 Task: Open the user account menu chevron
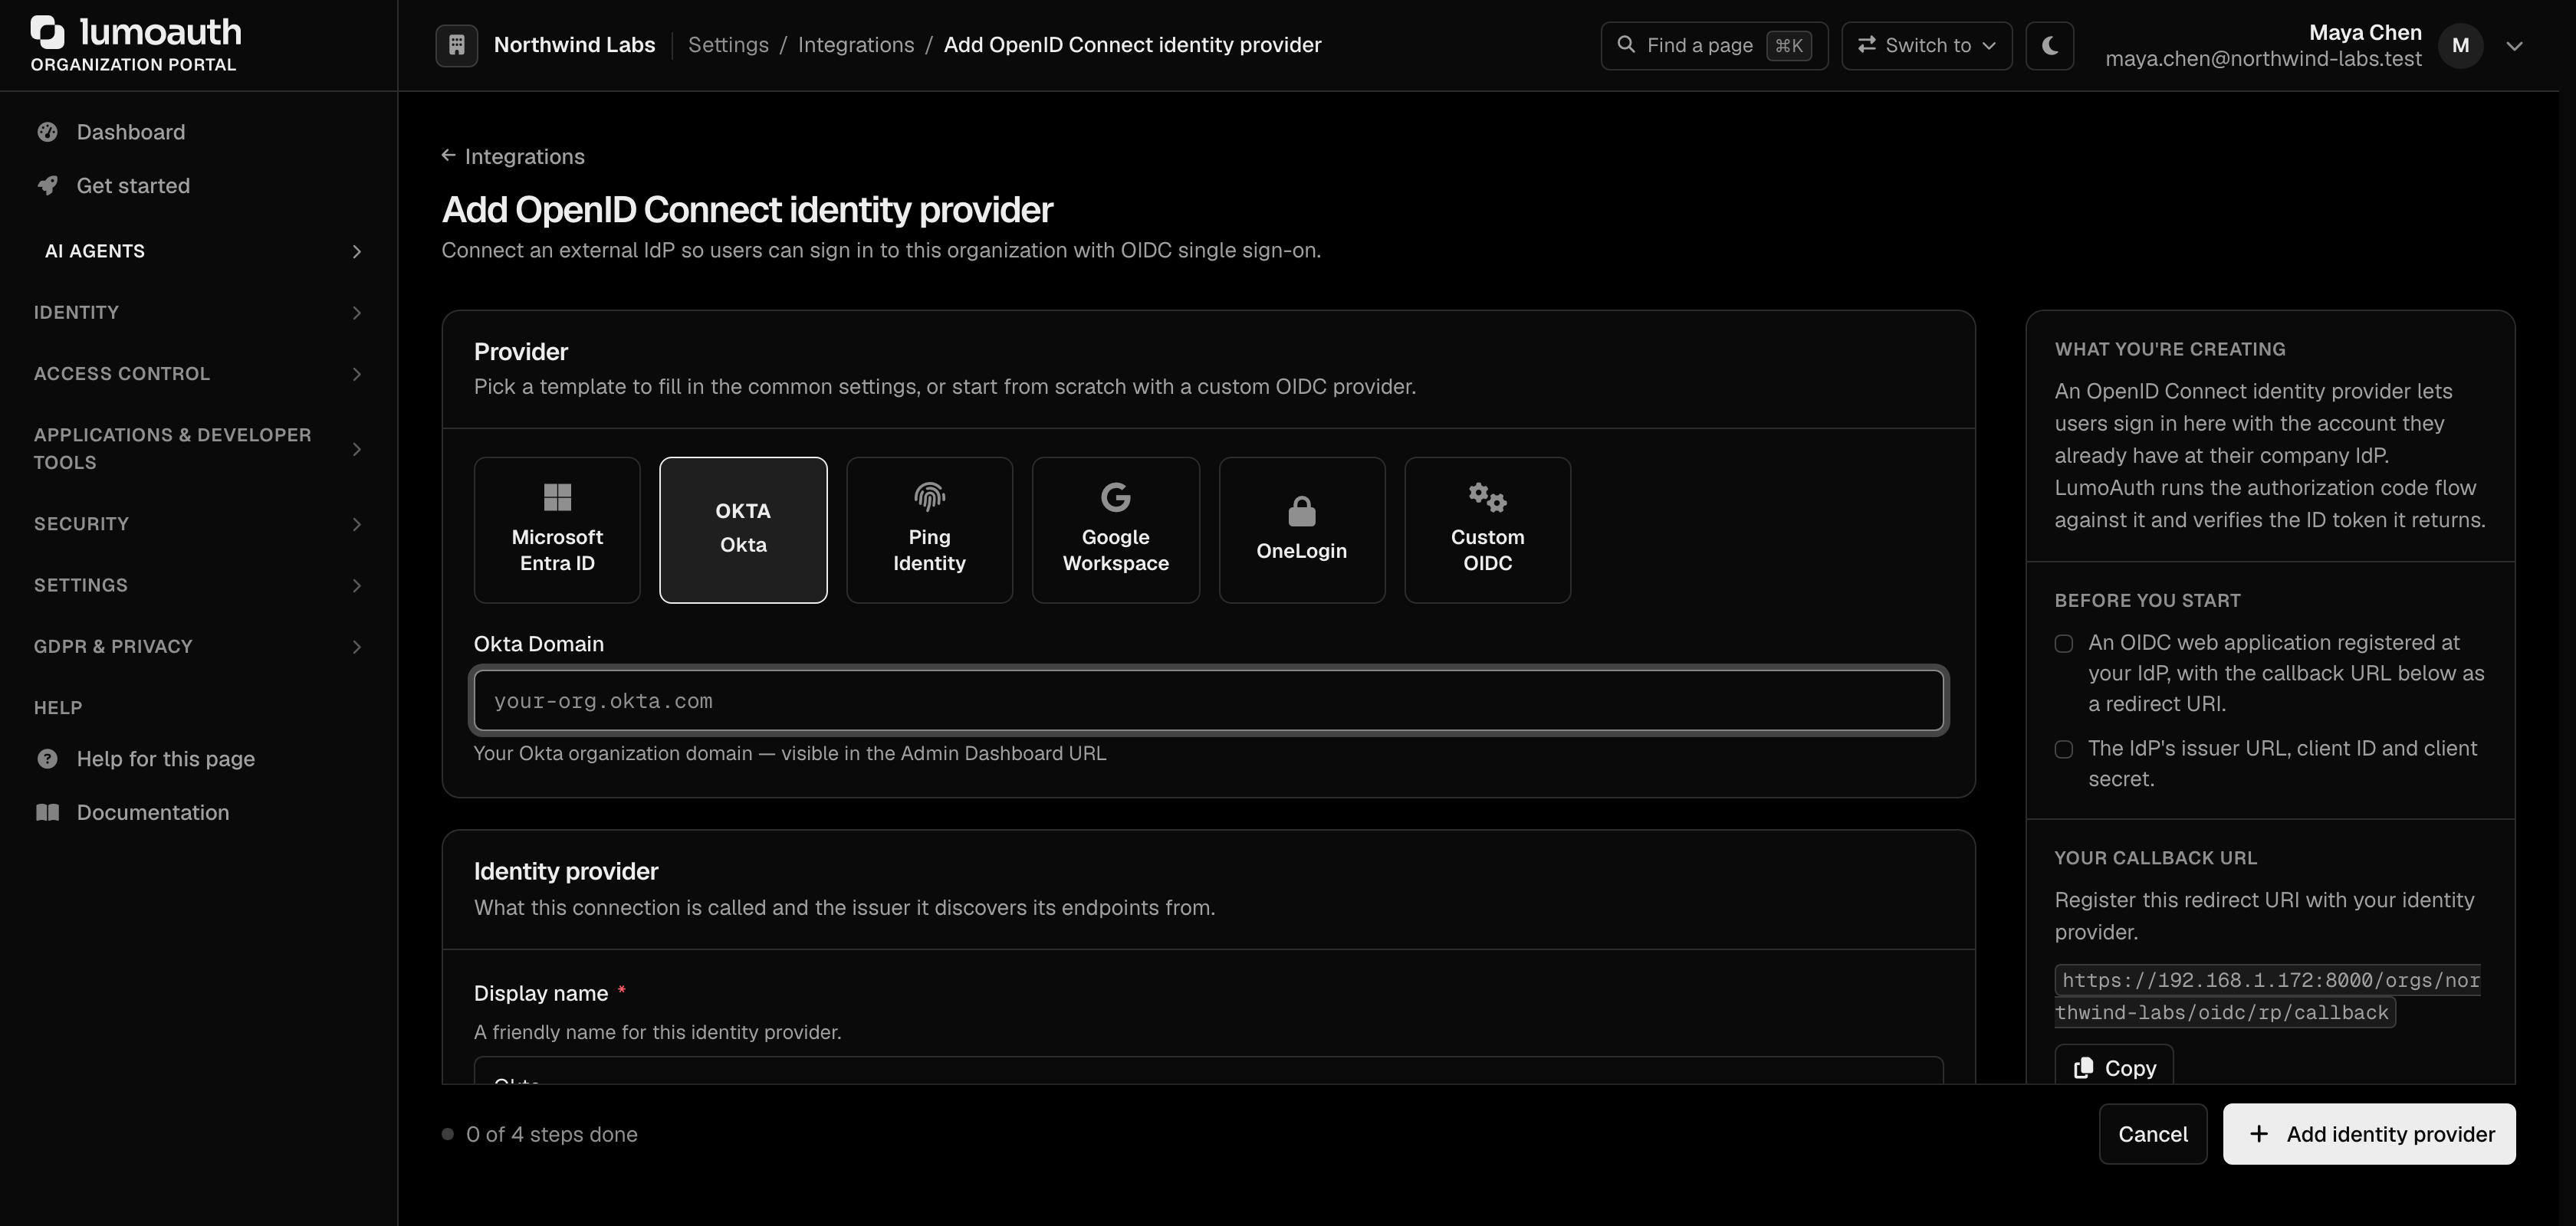[x=2514, y=46]
